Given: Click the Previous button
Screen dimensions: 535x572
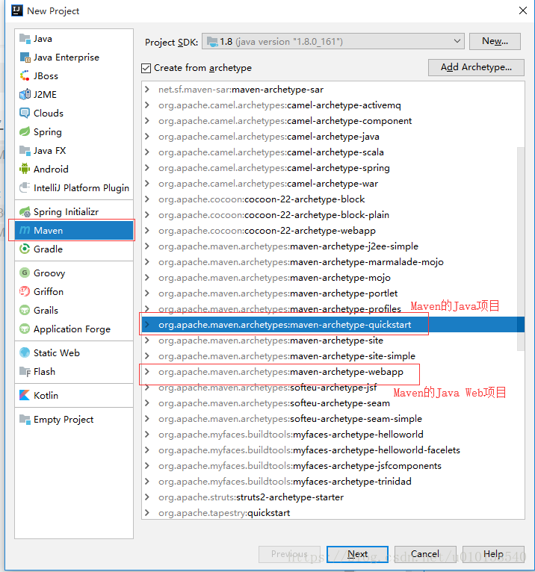Looking at the screenshot, I should pyautogui.click(x=289, y=554).
